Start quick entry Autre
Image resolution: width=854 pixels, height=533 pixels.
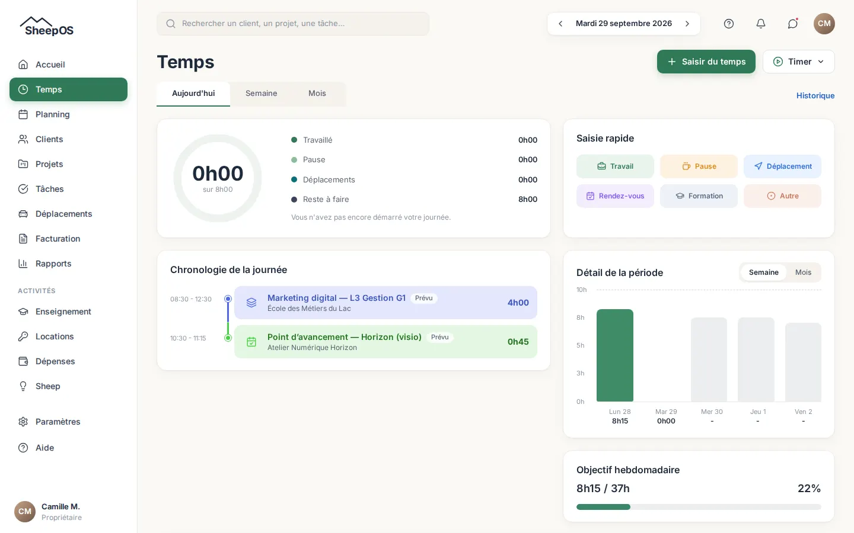(782, 196)
